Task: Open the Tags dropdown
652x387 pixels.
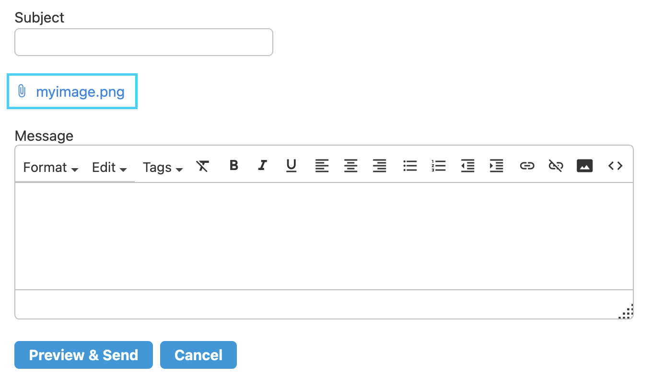Action: pos(163,168)
